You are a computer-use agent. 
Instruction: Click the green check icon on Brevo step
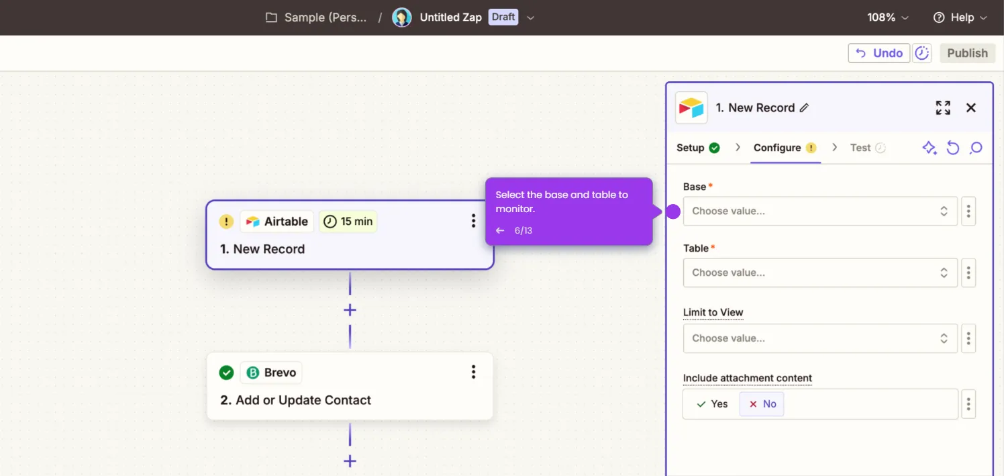point(226,373)
